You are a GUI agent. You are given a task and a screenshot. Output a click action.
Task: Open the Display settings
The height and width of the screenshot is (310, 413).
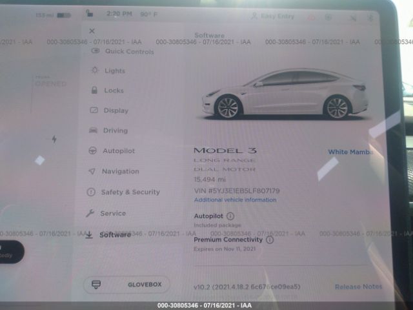click(x=109, y=110)
